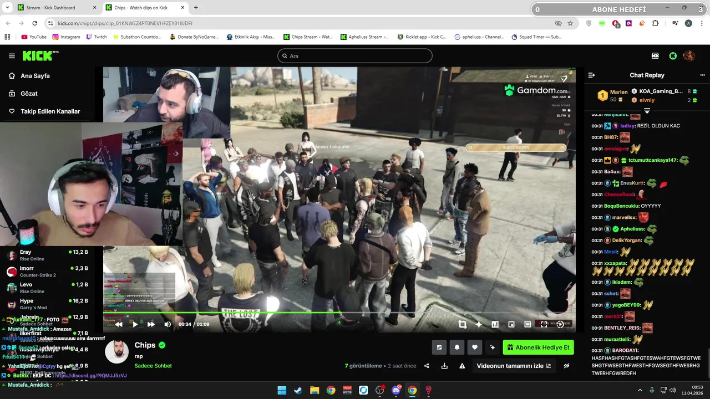Open Kick drops icon in header
The height and width of the screenshot is (399, 710).
[x=655, y=56]
